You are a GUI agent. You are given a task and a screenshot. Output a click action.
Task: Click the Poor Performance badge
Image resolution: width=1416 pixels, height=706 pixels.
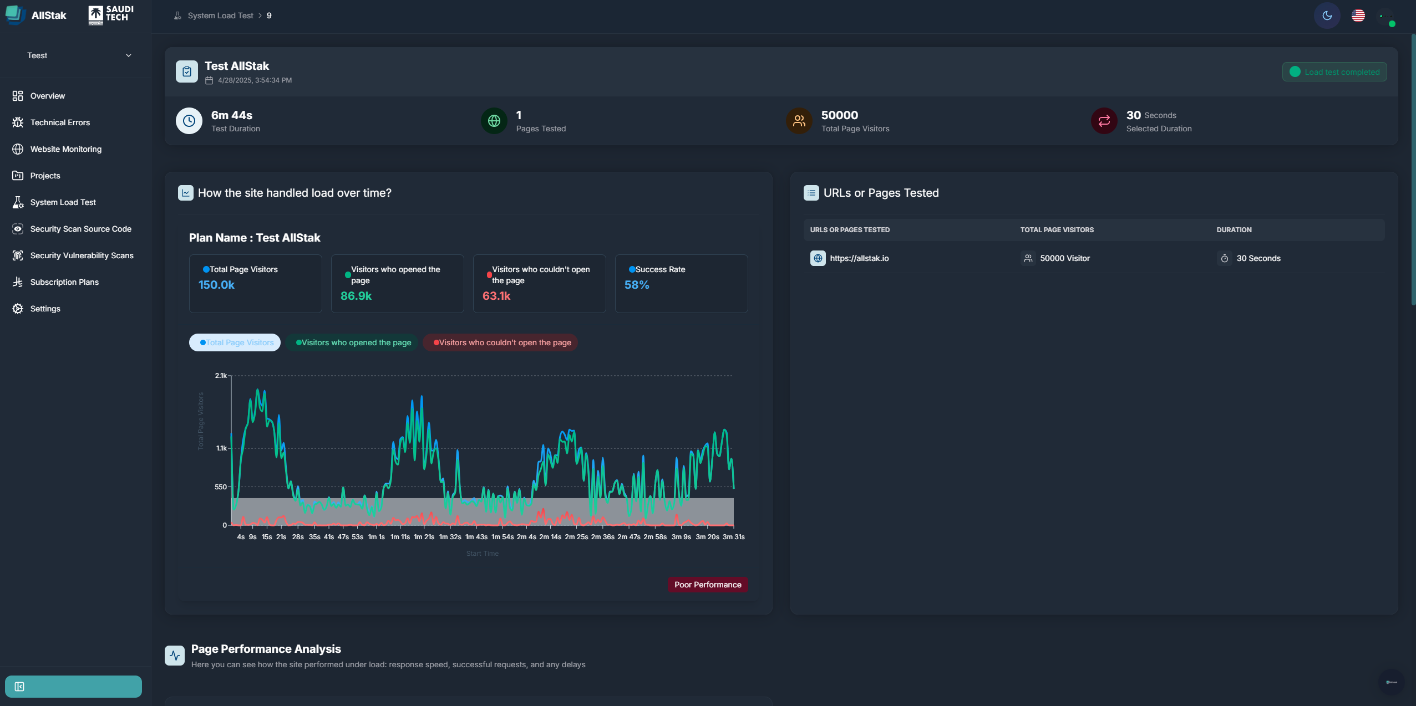[x=708, y=585]
